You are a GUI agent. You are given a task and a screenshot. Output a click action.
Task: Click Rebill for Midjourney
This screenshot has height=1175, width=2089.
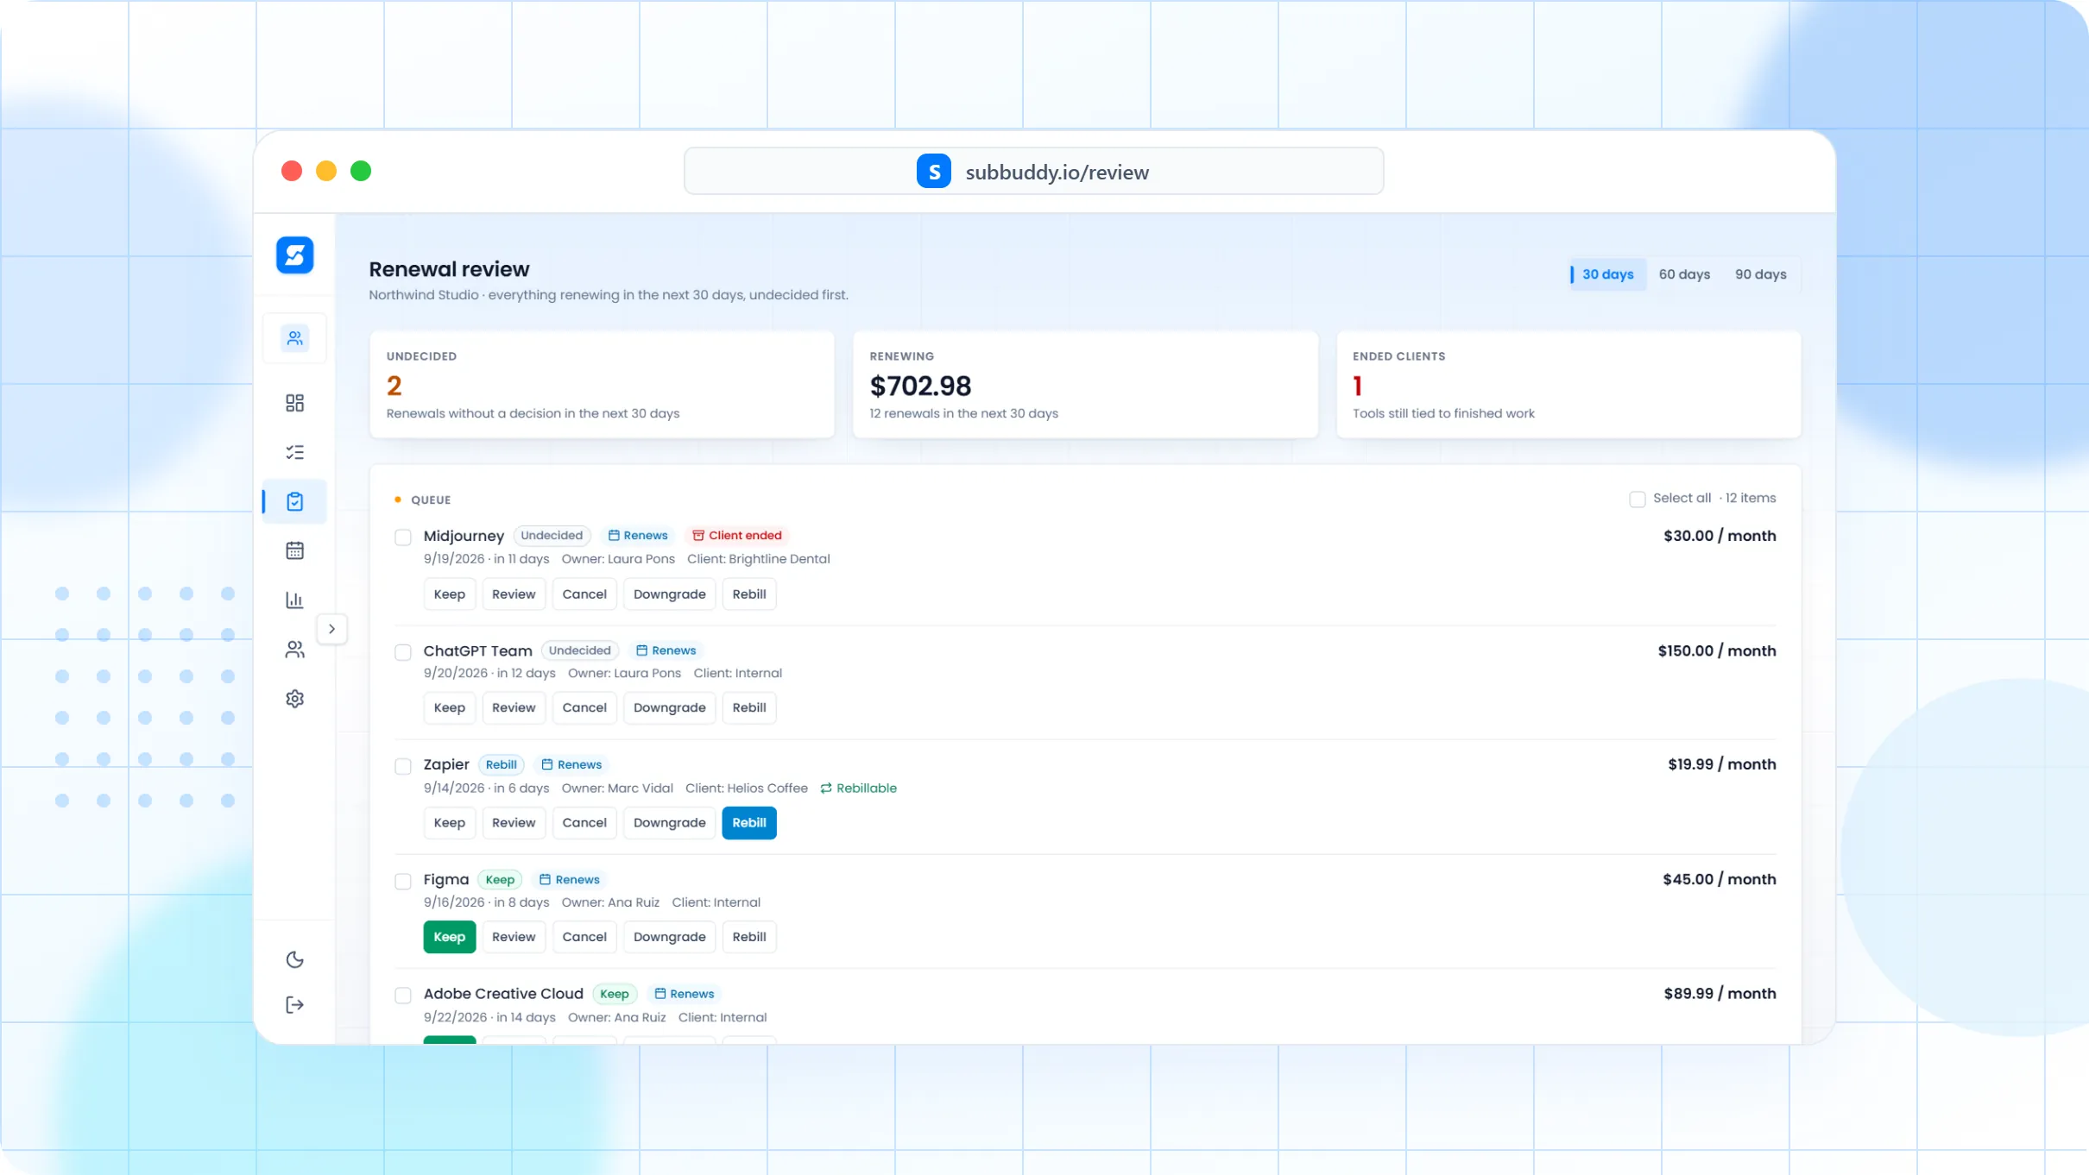749,594
